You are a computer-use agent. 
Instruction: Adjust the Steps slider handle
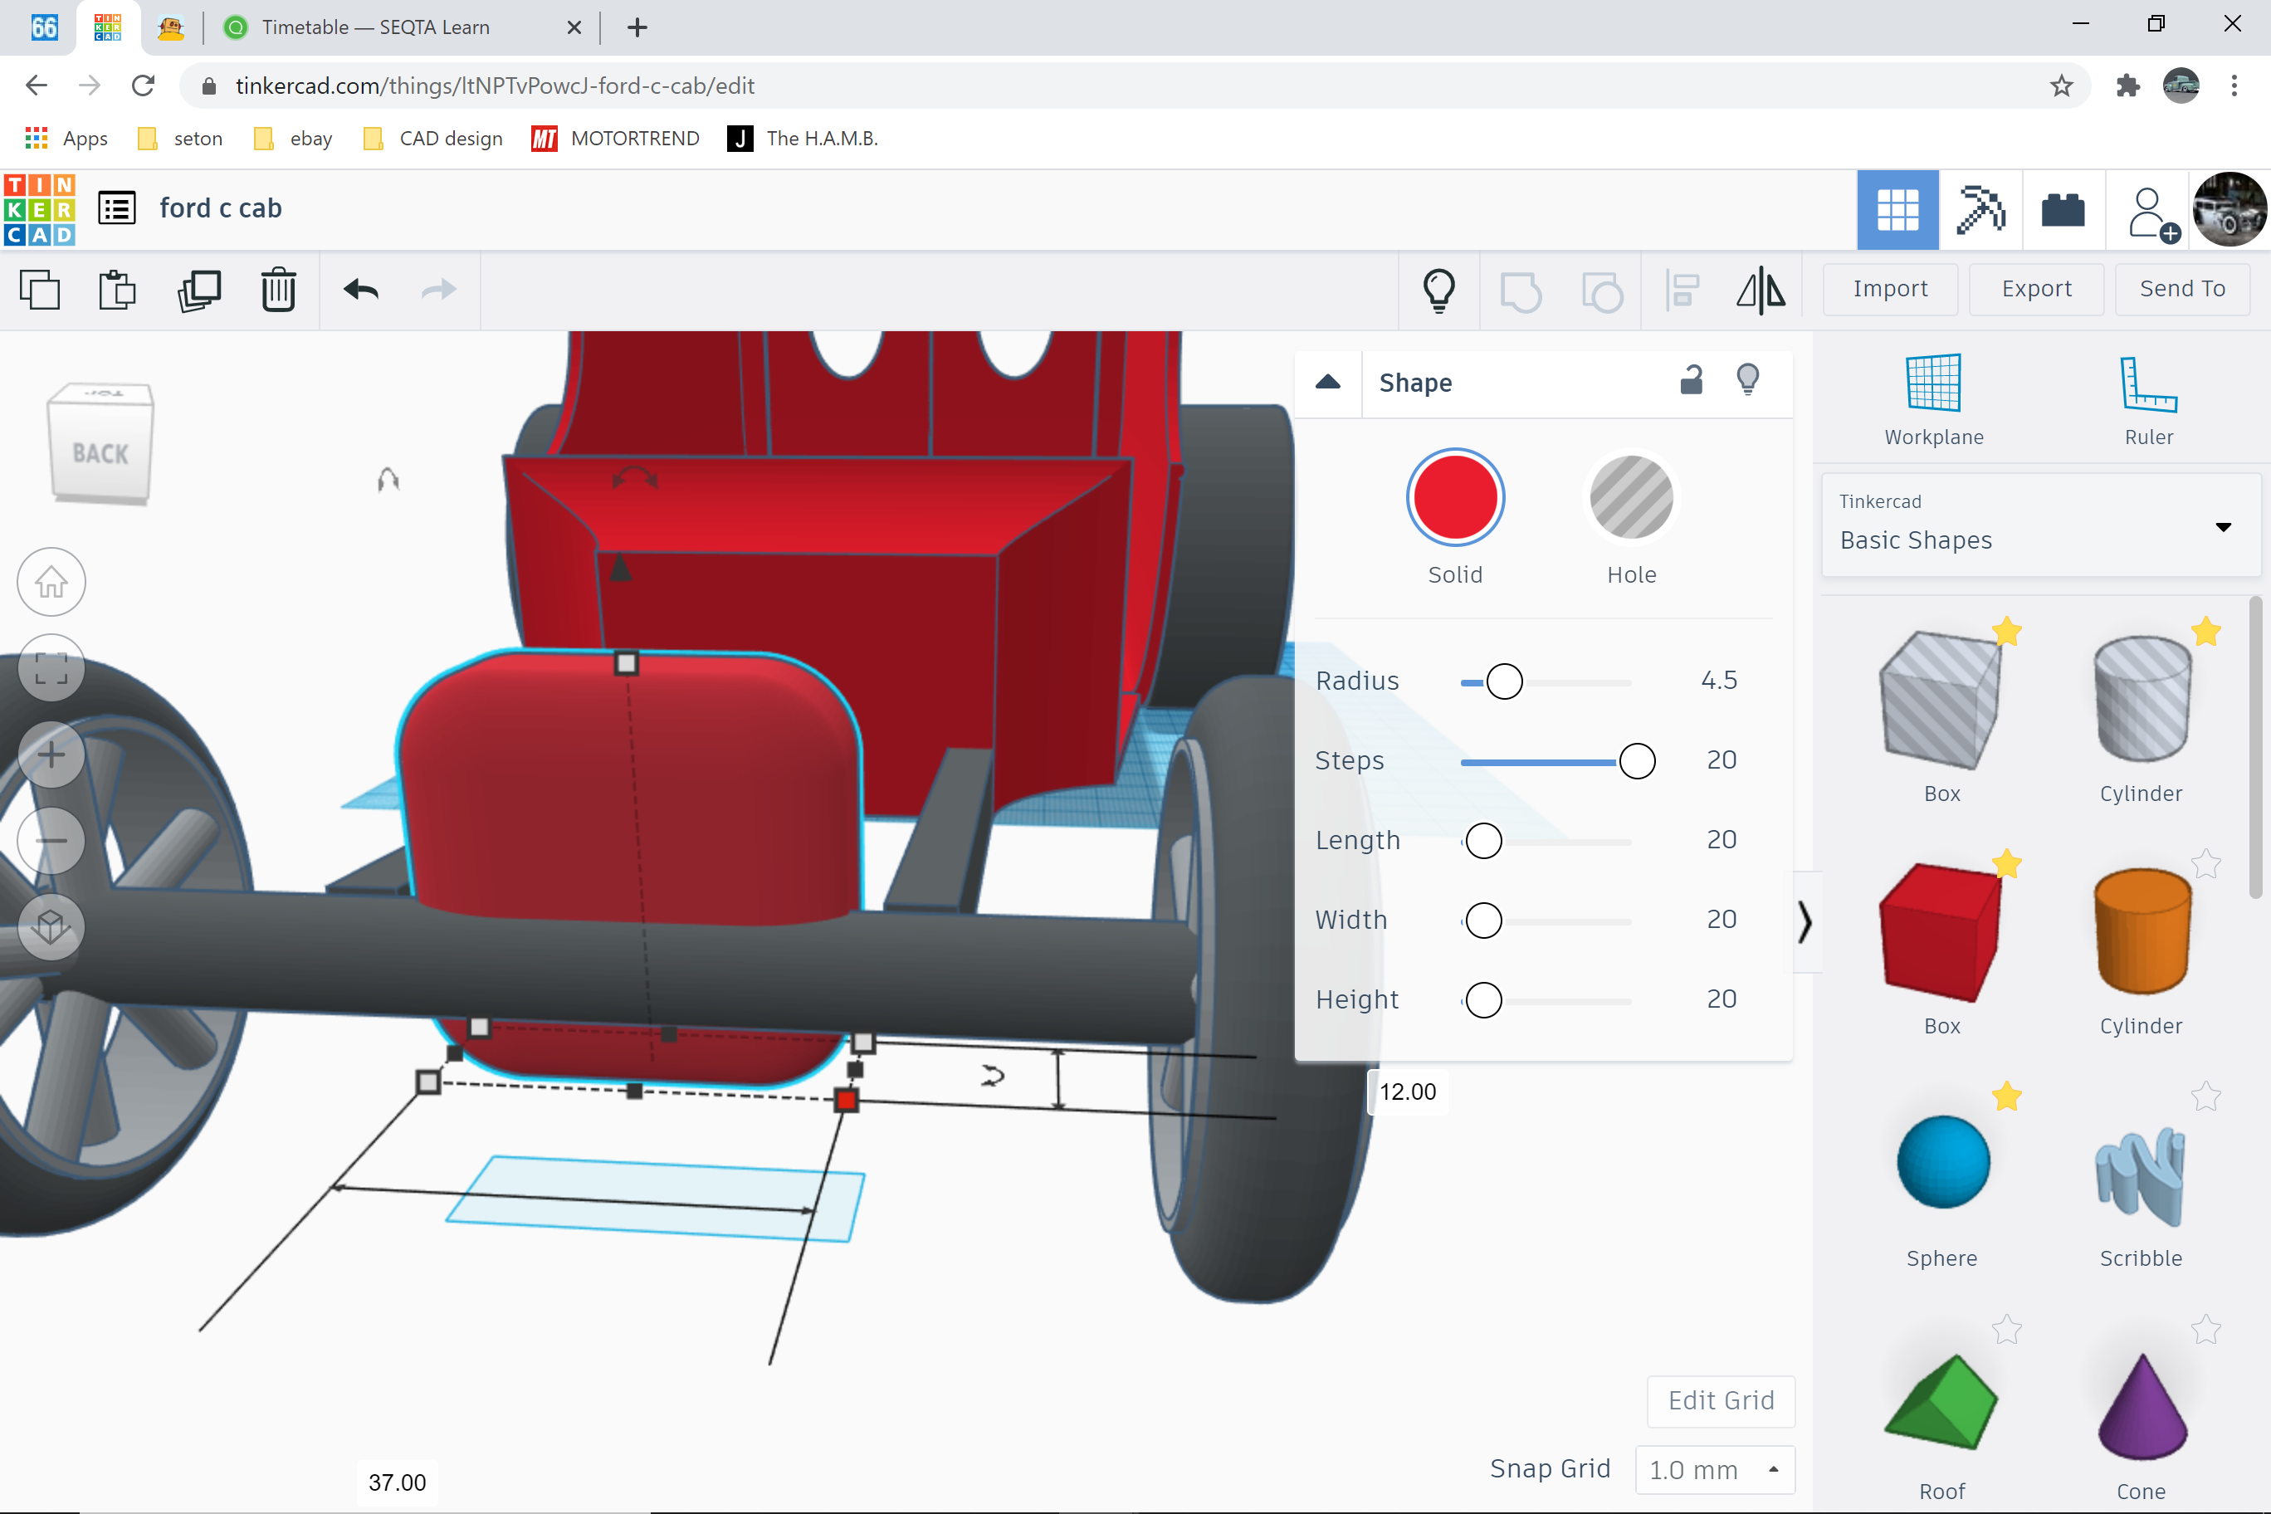point(1637,761)
